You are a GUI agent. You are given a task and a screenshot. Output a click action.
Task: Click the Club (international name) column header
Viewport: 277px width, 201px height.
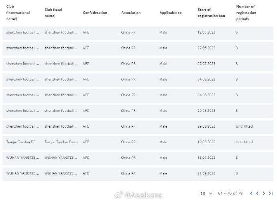18,13
